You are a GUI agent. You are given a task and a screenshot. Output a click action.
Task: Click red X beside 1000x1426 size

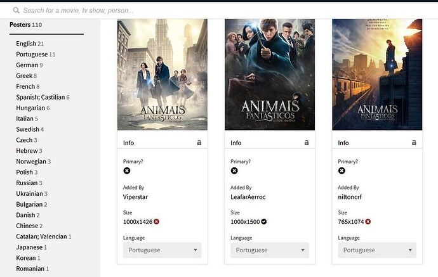[x=156, y=221]
